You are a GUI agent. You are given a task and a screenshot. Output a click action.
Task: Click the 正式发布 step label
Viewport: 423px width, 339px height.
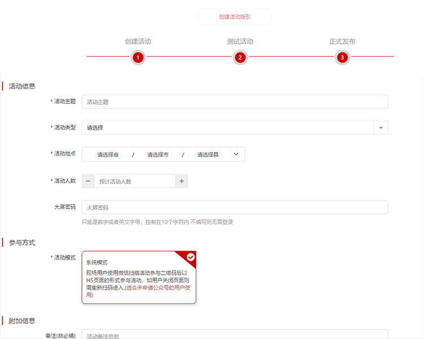point(342,42)
